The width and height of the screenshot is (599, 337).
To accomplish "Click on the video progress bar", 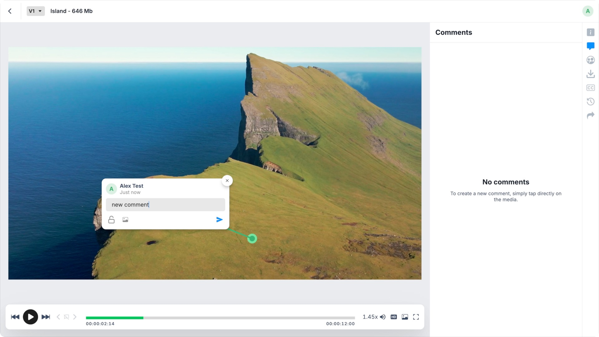I will (220, 318).
